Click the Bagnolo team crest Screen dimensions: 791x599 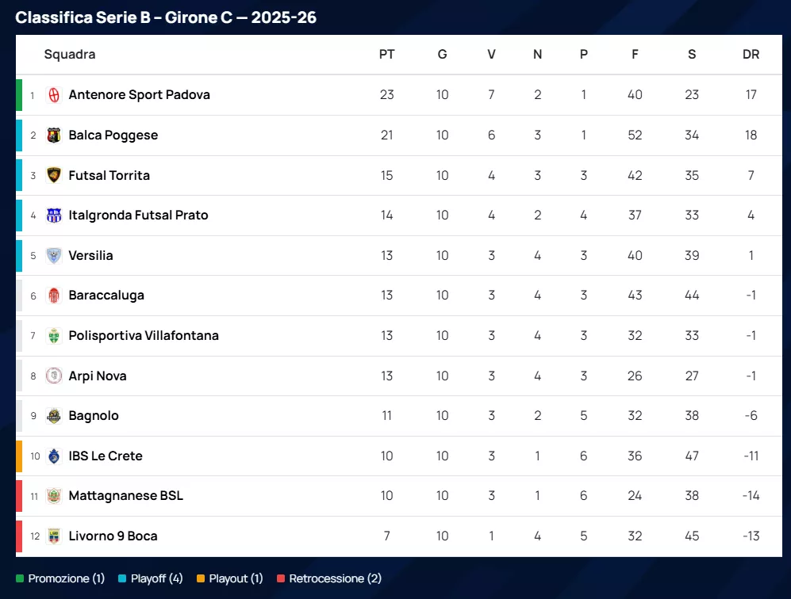click(54, 416)
